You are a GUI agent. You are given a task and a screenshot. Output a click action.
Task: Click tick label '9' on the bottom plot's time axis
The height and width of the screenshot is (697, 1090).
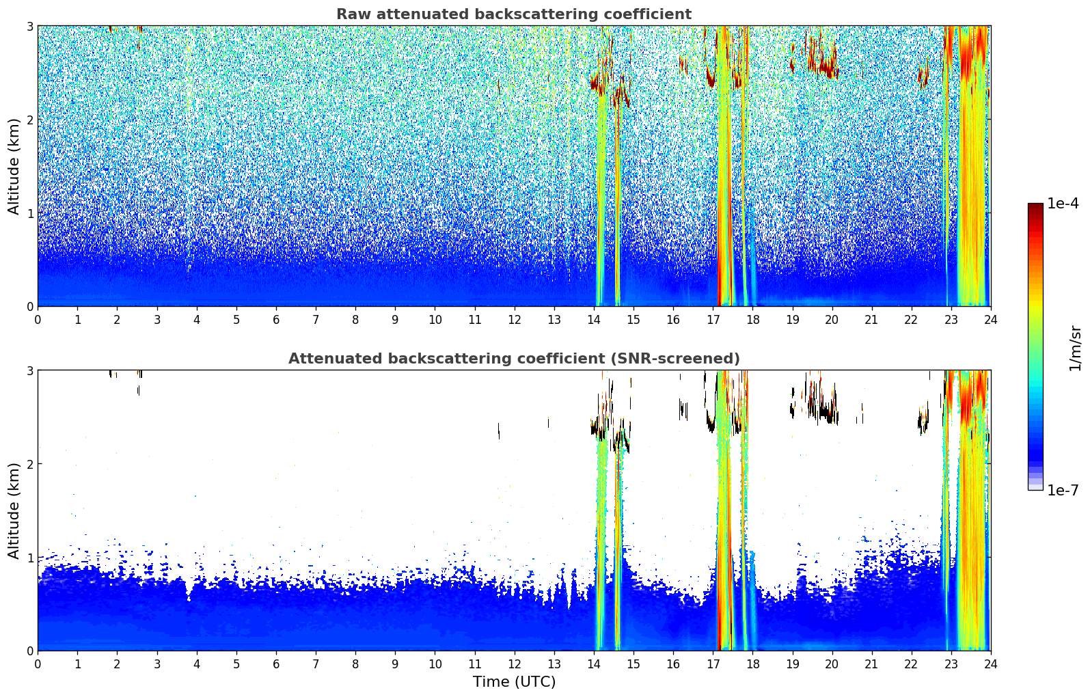point(395,664)
